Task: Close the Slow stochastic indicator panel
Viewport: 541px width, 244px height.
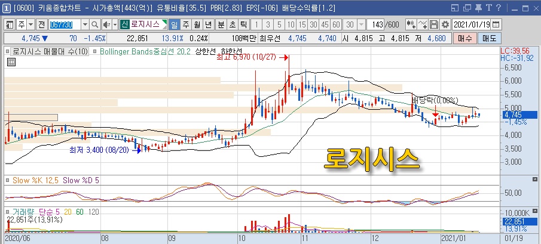Action: (535, 180)
